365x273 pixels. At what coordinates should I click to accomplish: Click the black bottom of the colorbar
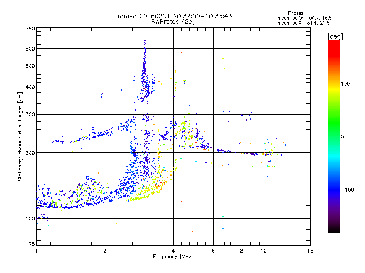click(x=334, y=229)
